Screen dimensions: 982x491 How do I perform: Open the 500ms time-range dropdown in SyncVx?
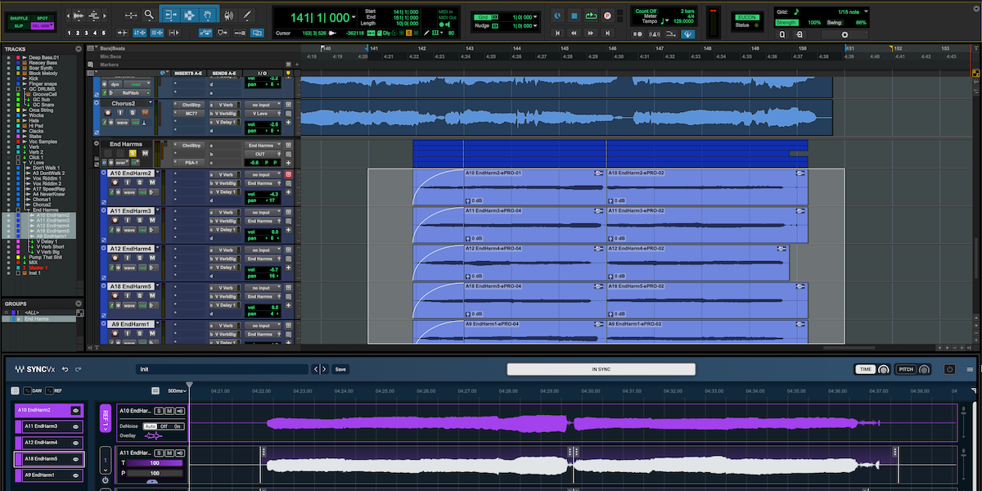click(x=178, y=390)
